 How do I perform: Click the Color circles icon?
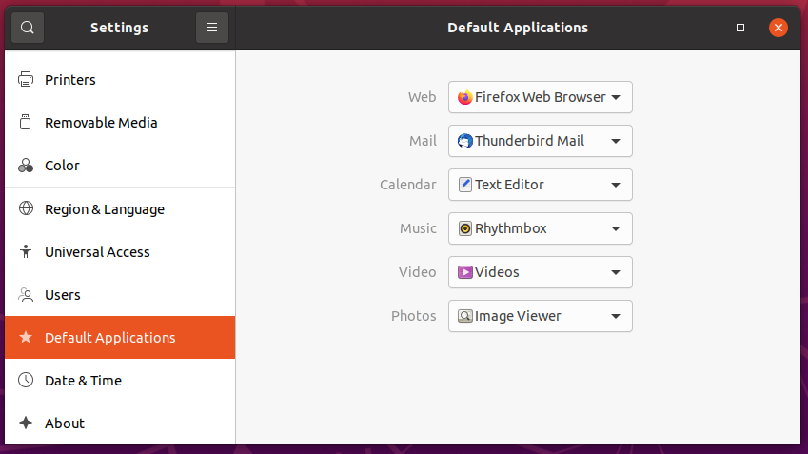tap(26, 166)
